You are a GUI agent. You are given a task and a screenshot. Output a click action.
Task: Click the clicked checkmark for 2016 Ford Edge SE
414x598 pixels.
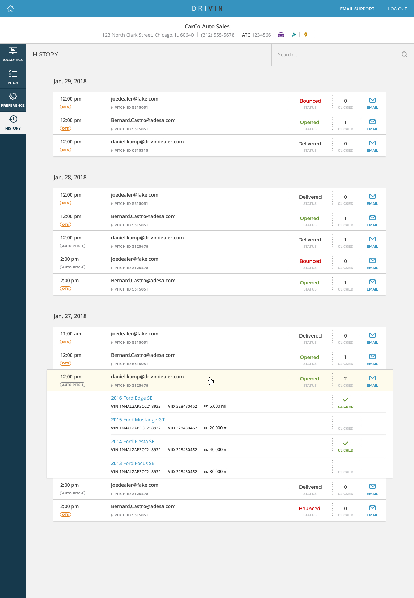coord(346,400)
